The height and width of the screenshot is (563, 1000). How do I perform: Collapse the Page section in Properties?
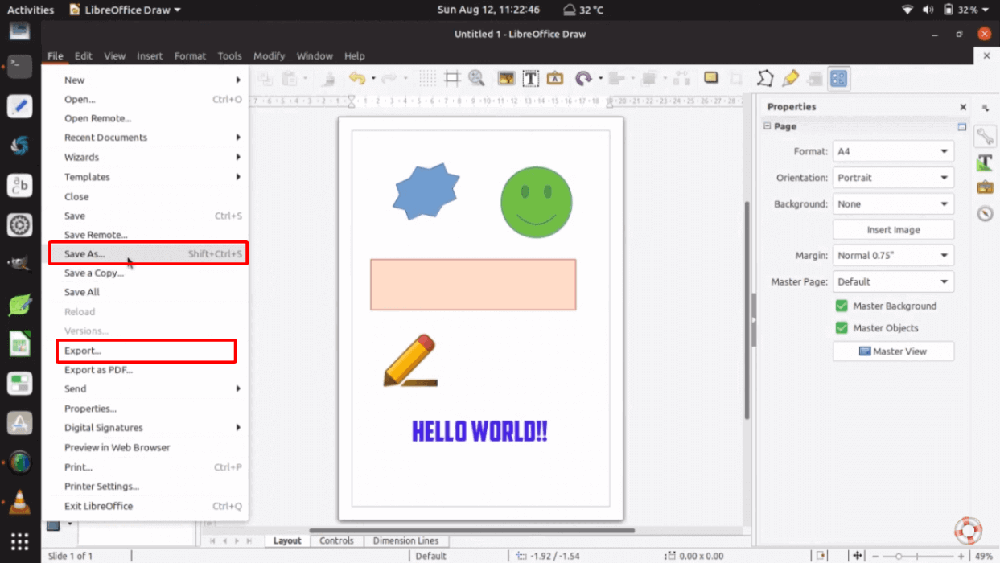click(x=767, y=126)
